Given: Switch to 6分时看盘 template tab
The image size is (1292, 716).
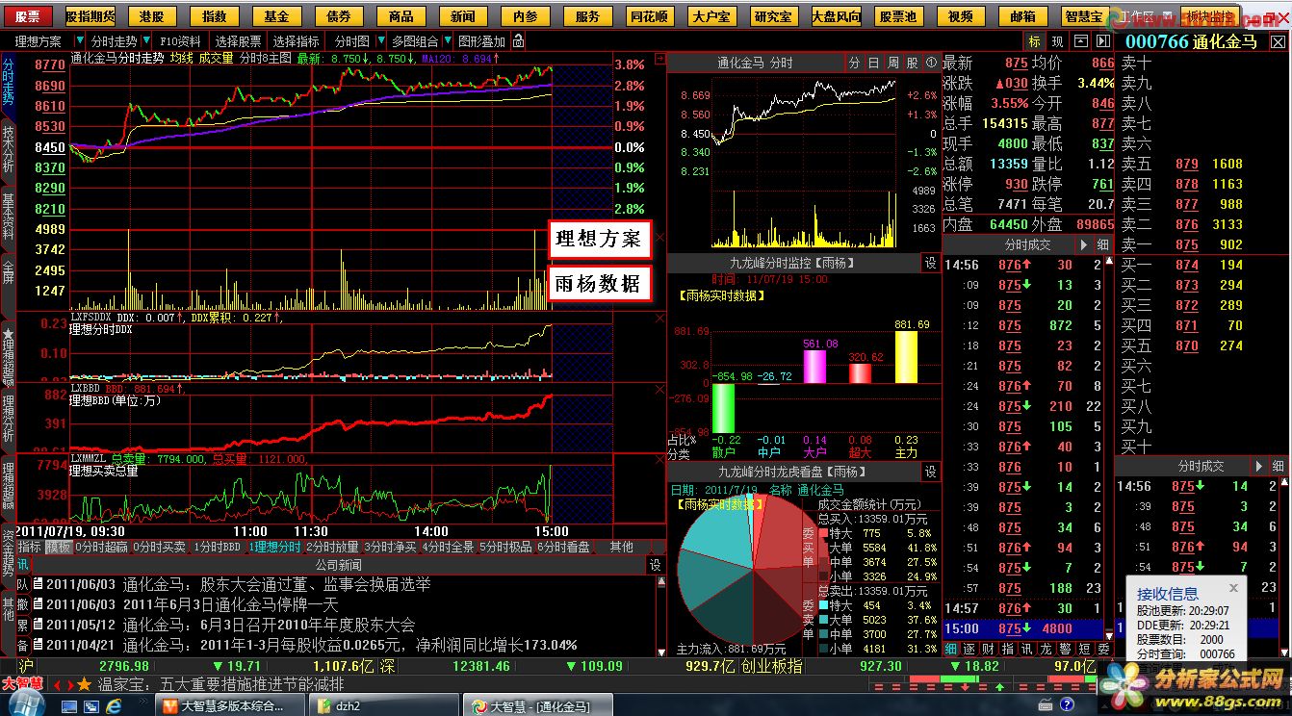Looking at the screenshot, I should pos(563,547).
